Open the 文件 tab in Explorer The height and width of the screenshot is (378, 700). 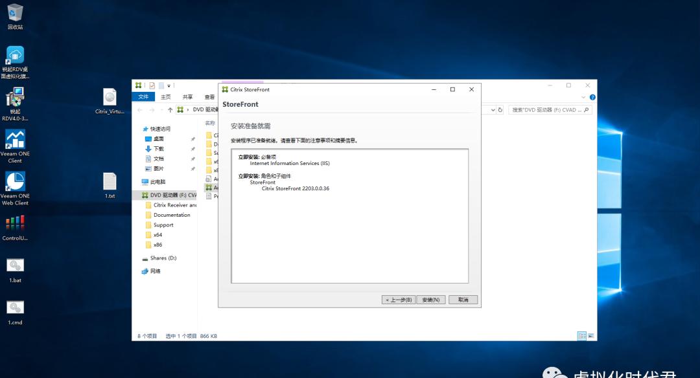pos(143,96)
